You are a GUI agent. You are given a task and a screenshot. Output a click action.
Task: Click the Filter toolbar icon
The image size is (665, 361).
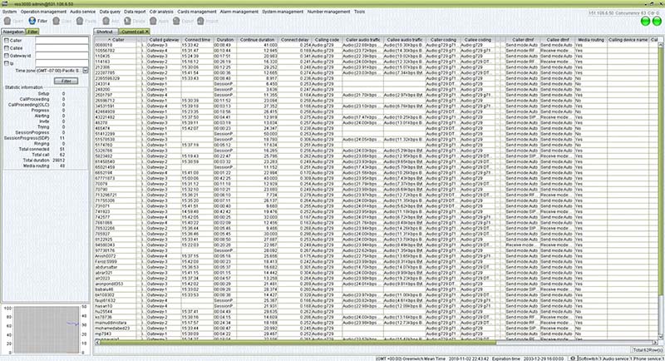[x=32, y=20]
